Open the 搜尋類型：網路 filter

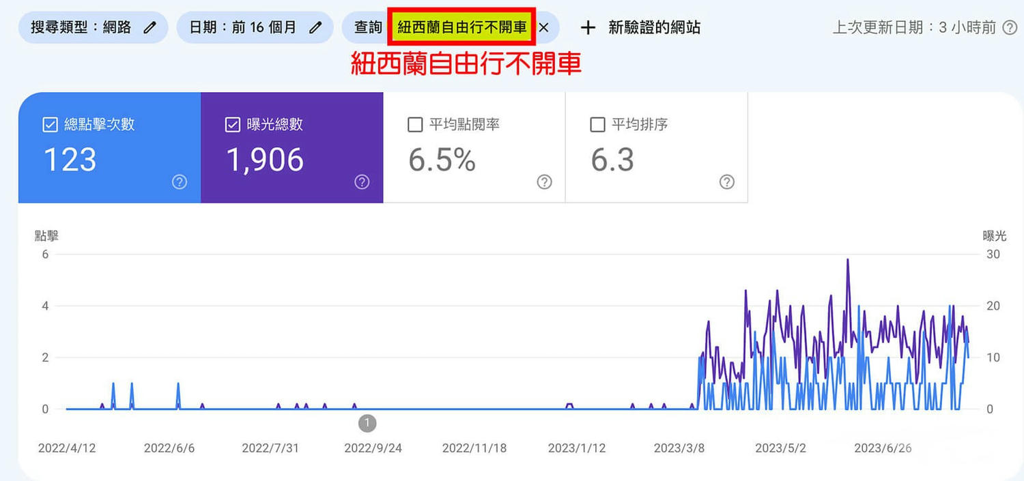point(92,27)
